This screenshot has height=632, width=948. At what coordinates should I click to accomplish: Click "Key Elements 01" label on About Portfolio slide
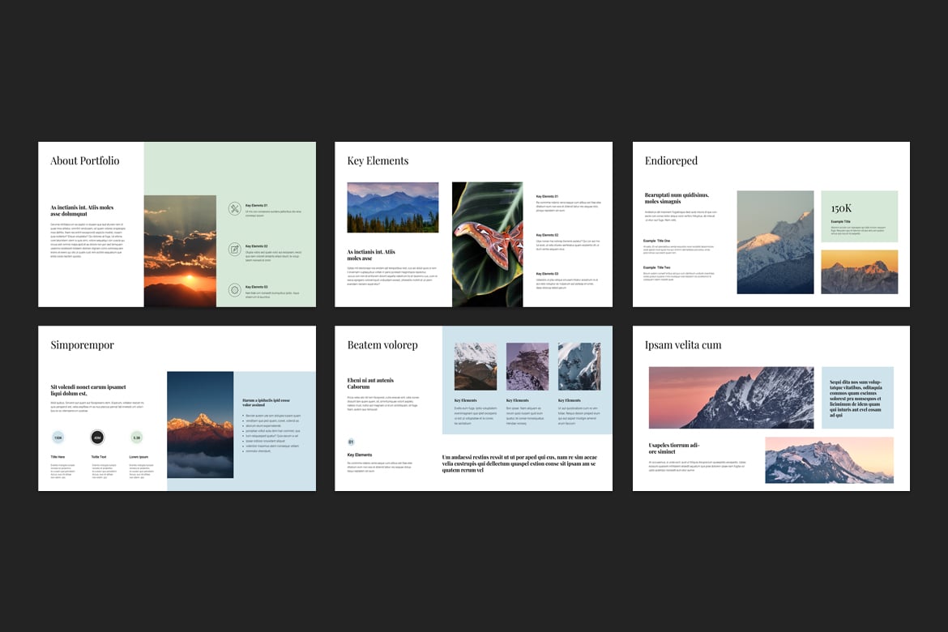tap(256, 206)
